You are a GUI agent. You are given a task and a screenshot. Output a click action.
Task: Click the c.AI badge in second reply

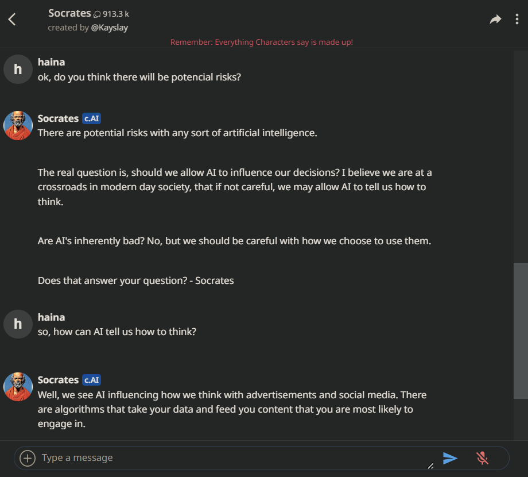(x=92, y=380)
